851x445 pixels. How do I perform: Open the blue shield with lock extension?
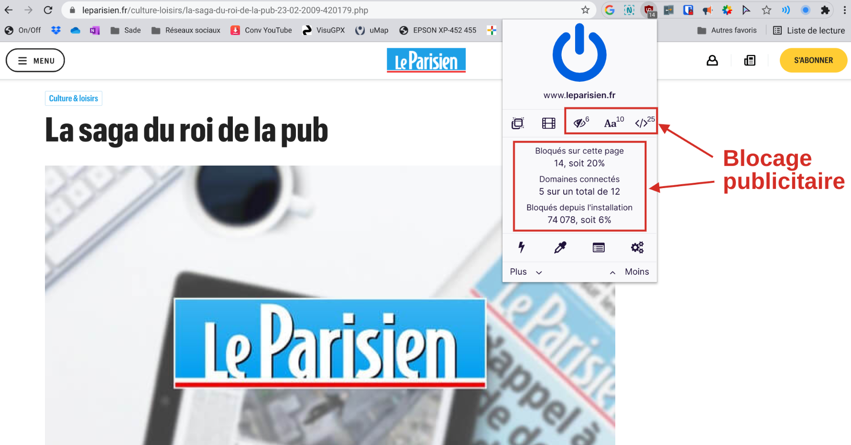688,10
